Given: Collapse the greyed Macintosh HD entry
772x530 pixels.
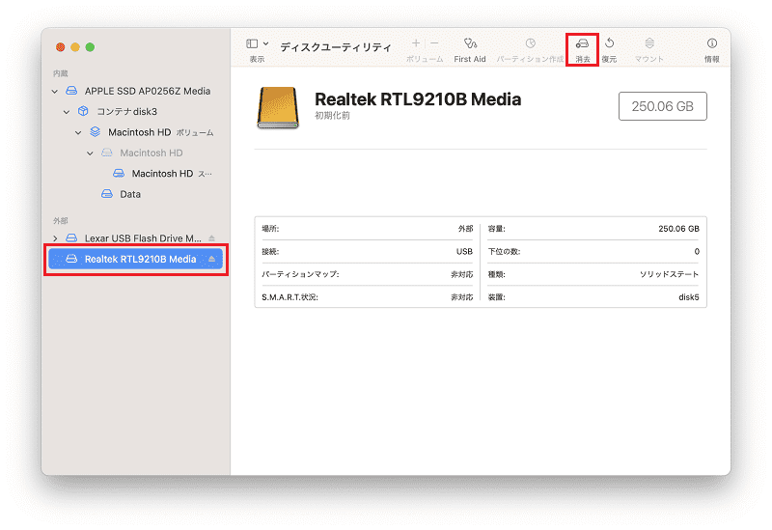Looking at the screenshot, I should [90, 153].
